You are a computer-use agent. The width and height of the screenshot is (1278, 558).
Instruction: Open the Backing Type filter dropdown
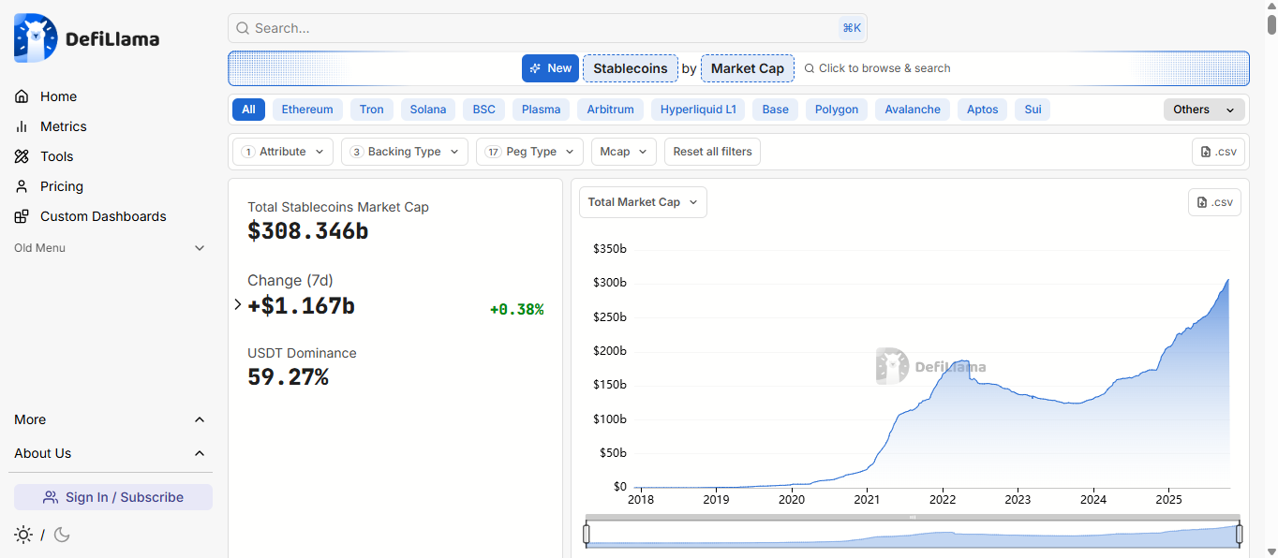[404, 152]
